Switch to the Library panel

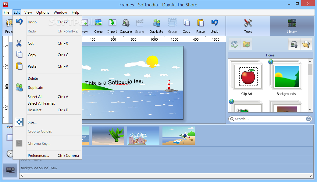[x=292, y=26]
